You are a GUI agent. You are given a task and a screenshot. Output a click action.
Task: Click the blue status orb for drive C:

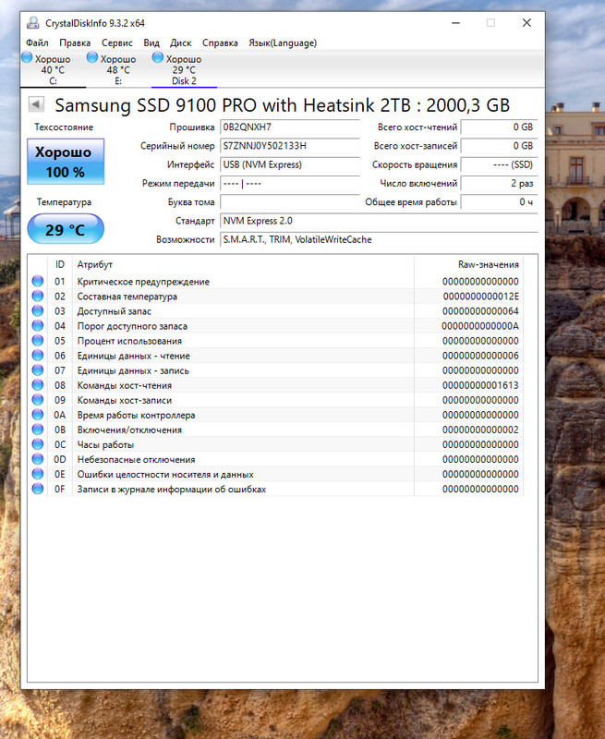click(28, 57)
